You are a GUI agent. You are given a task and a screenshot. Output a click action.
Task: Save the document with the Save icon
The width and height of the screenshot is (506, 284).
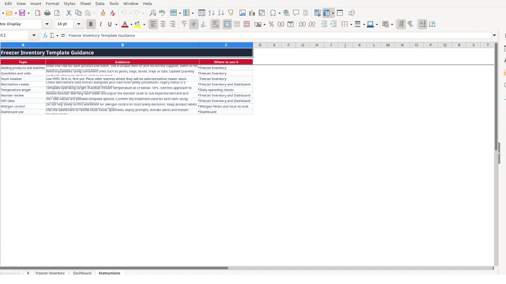tap(22, 13)
